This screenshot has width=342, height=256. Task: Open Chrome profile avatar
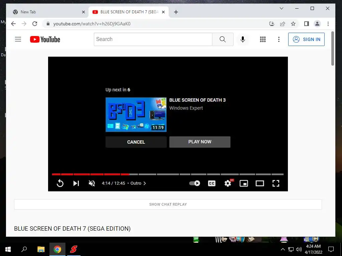(x=317, y=24)
